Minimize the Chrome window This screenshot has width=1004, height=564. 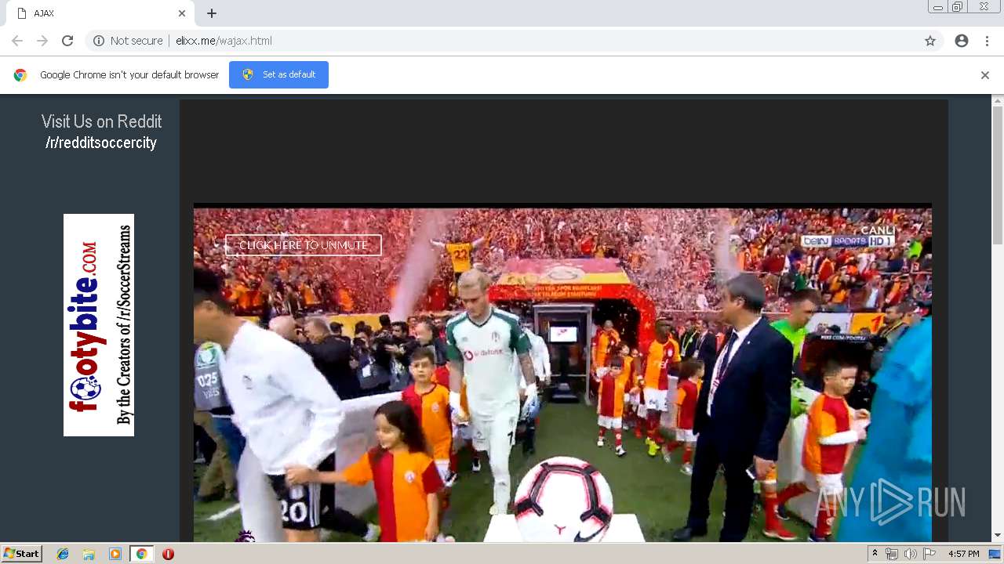click(937, 7)
